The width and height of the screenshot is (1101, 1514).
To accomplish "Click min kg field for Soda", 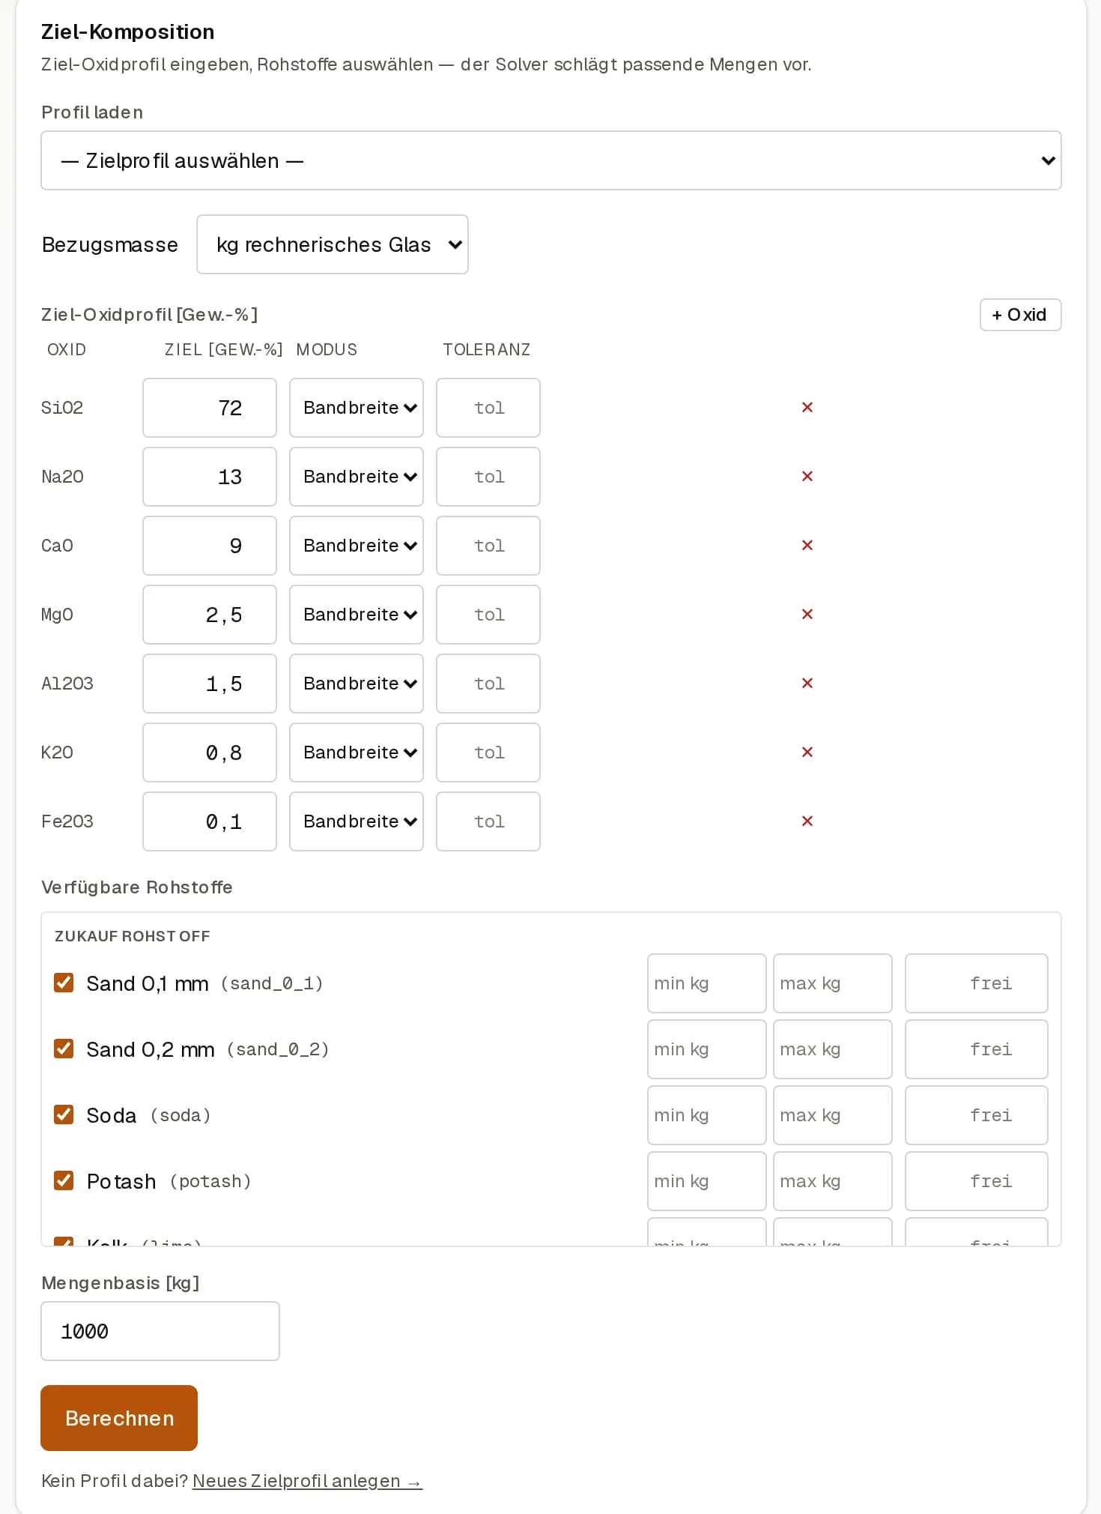I will click(707, 1115).
